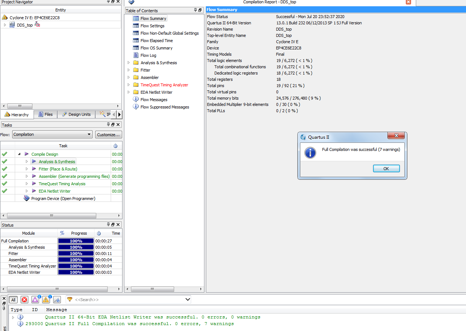
Task: Click OK in the Quartus II dialog
Action: pos(386,169)
